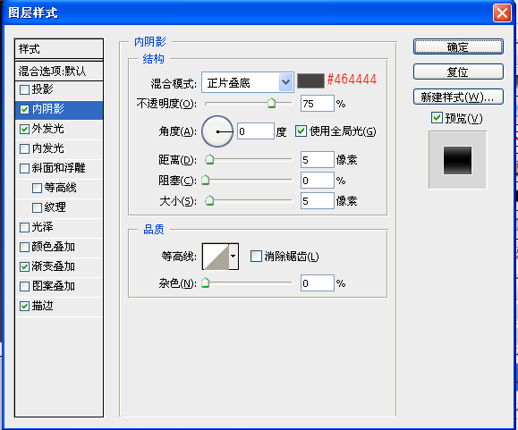Click the layer style preview thumbnail
The height and width of the screenshot is (430, 518).
tap(457, 160)
